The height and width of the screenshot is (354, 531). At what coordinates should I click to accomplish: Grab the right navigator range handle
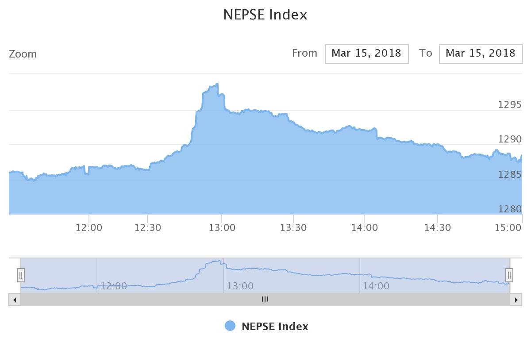509,275
